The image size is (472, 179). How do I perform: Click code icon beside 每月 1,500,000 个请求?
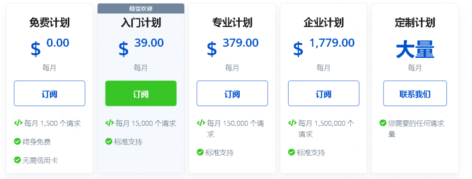point(292,123)
